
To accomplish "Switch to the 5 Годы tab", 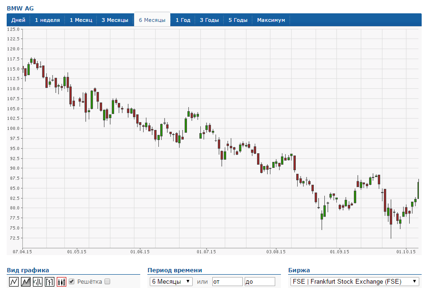I will coord(238,20).
